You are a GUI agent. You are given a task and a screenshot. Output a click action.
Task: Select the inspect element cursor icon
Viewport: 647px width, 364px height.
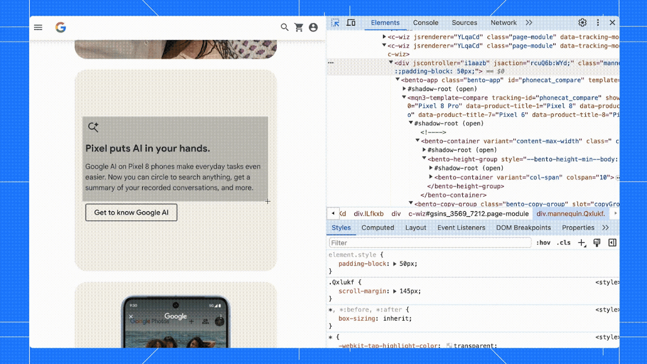[x=335, y=22]
